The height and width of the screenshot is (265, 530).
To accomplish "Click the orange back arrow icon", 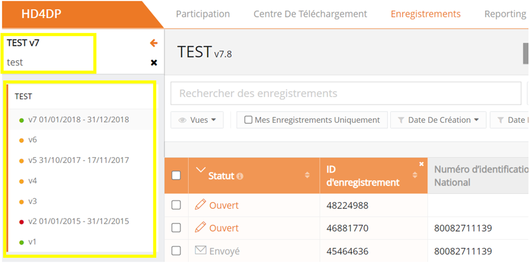I will coord(153,43).
